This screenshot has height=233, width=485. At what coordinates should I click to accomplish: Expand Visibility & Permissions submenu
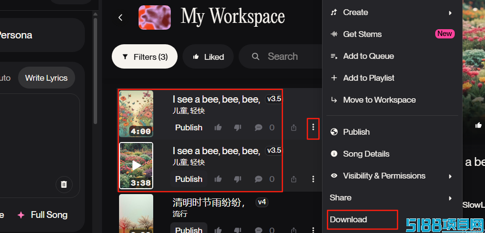(x=392, y=176)
